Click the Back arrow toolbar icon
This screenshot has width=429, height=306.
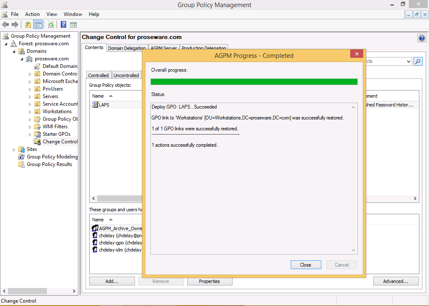pyautogui.click(x=5, y=25)
